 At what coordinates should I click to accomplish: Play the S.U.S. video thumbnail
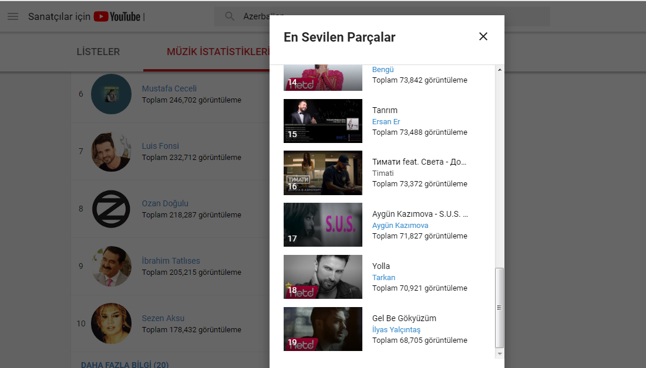[x=323, y=224]
